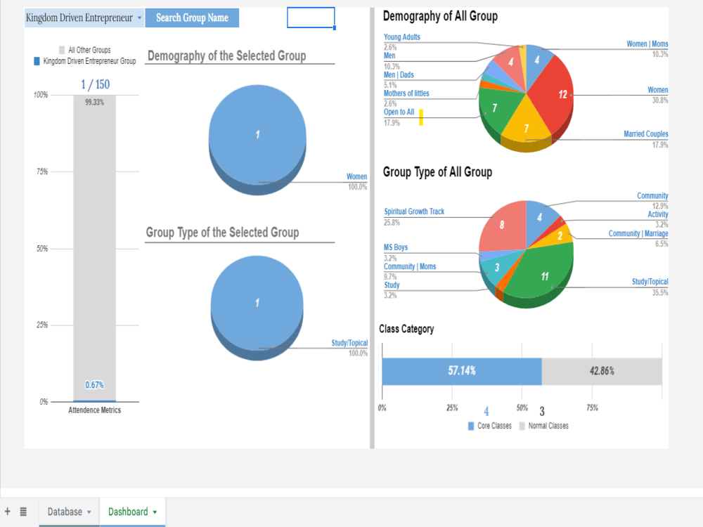Select the Dashboard sheet tab
The width and height of the screenshot is (703, 527).
click(x=127, y=512)
